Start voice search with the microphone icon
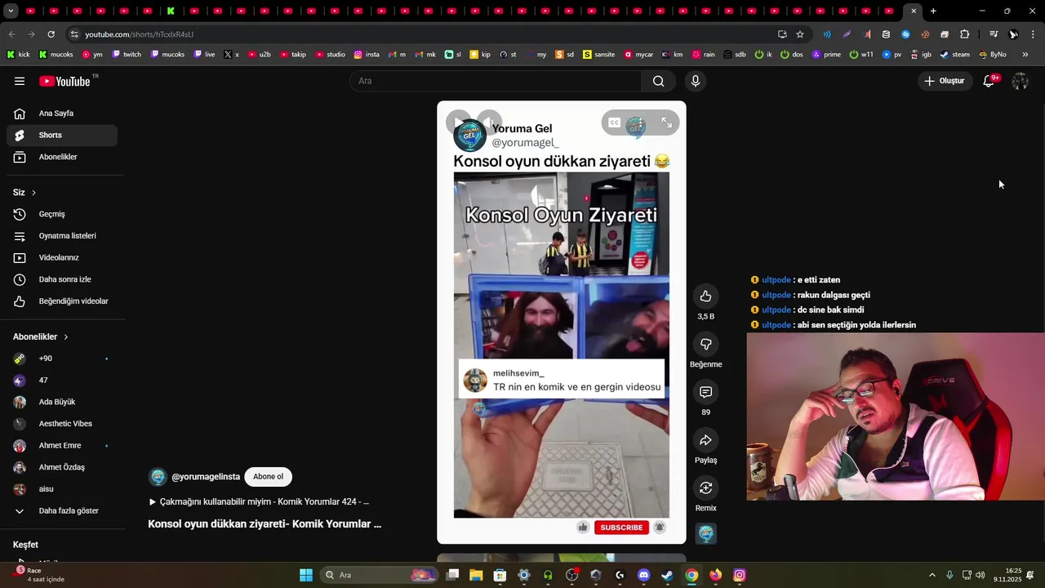1045x588 pixels. click(695, 81)
